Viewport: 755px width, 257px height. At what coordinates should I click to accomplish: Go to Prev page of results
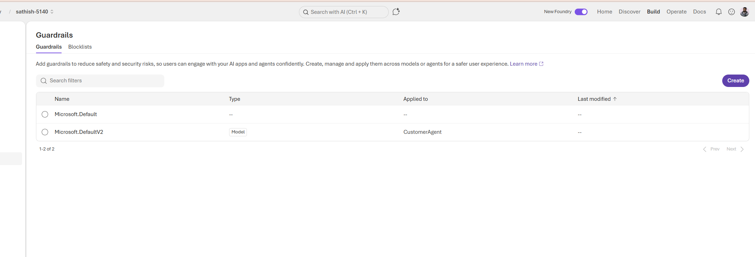pos(711,149)
